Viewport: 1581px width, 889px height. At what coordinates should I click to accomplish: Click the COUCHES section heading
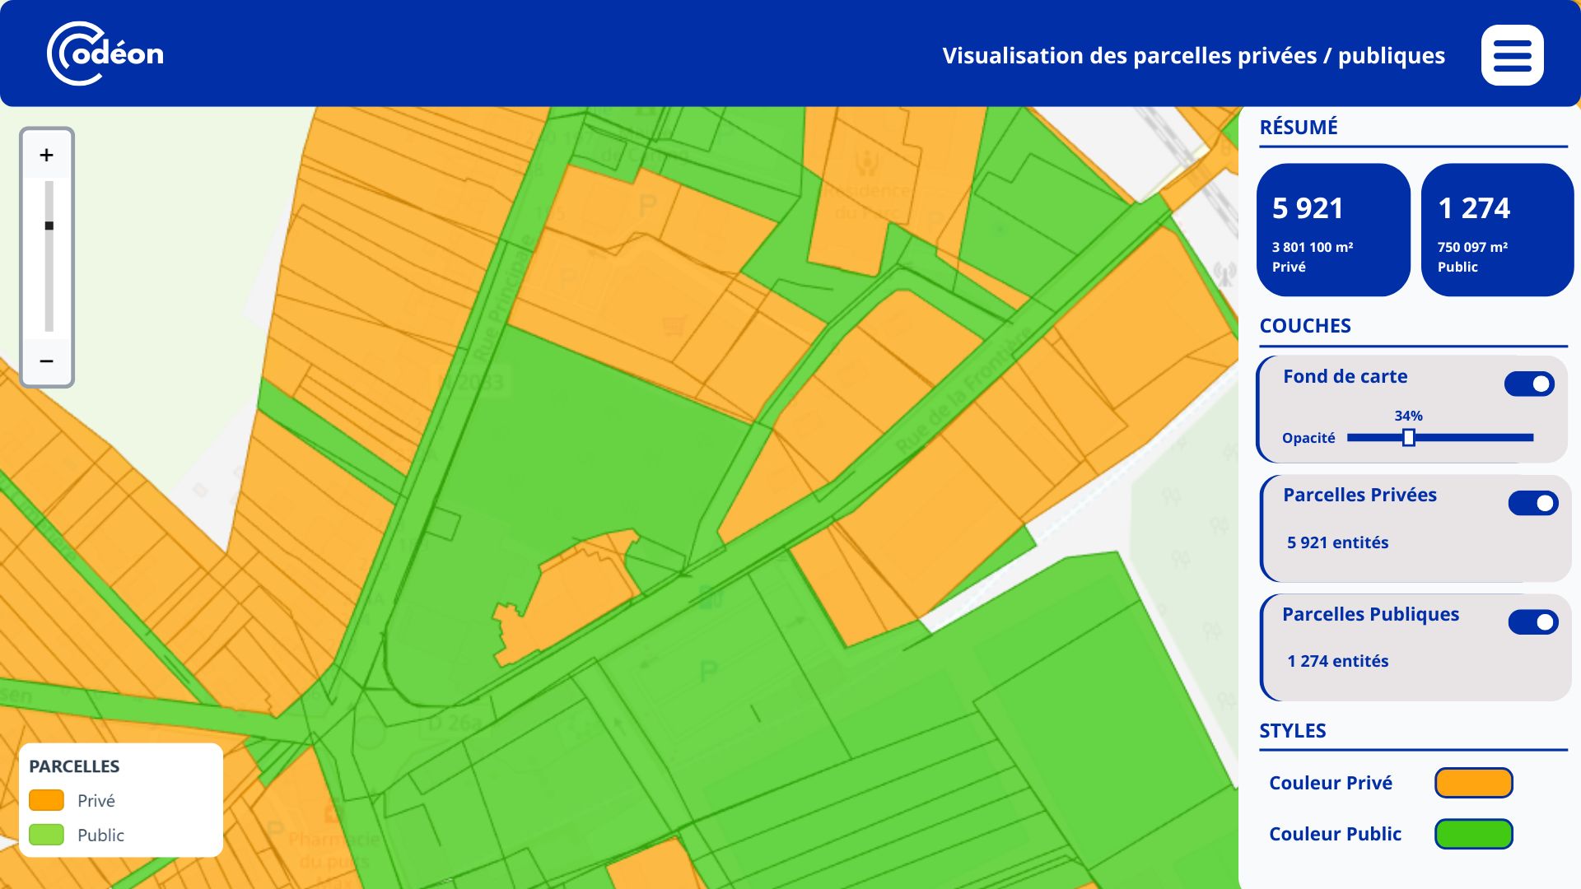coord(1305,325)
